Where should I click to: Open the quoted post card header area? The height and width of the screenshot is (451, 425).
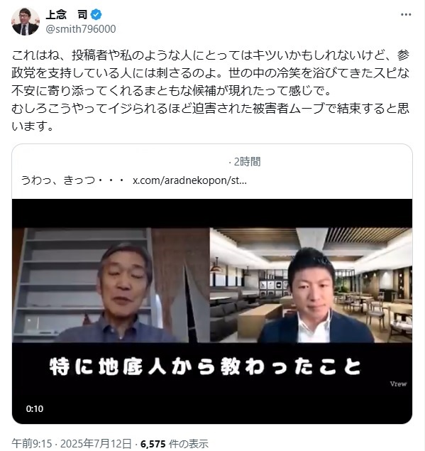point(212,171)
